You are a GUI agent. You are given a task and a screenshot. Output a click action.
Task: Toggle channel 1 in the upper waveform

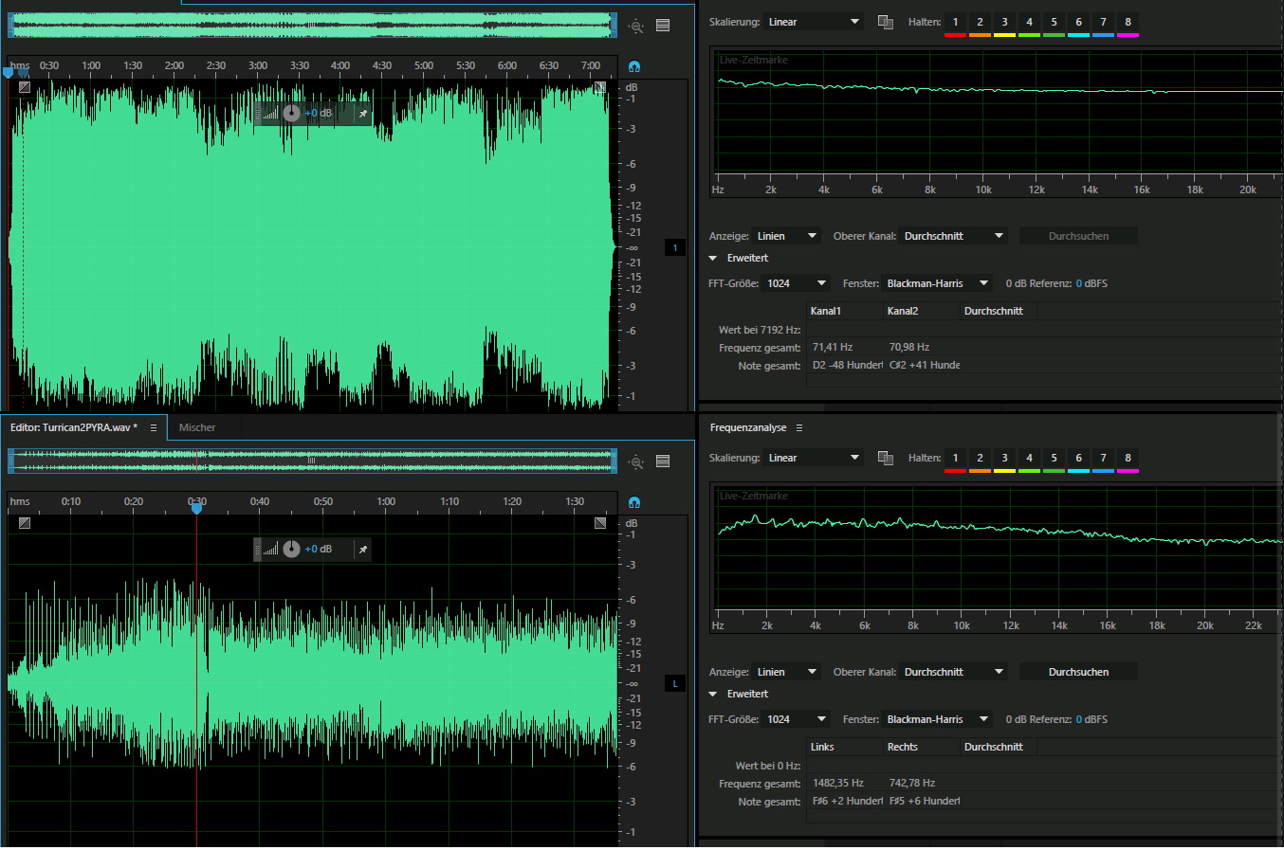675,247
